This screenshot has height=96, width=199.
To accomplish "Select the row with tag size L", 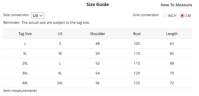I will pos(97,44).
